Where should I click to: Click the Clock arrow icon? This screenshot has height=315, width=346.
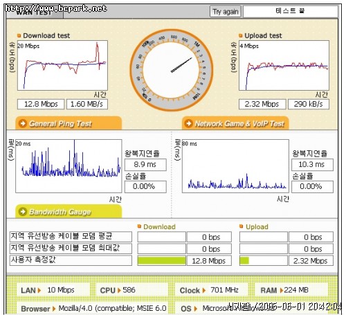(x=203, y=290)
